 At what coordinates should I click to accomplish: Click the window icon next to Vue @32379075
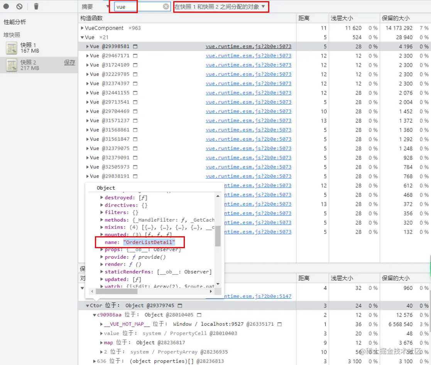click(135, 148)
